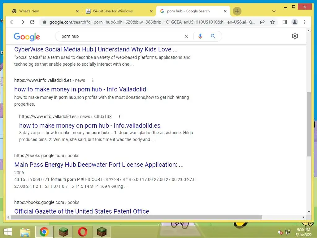This screenshot has height=238, width=317.
Task: Close the Google Search tab
Action: pyautogui.click(x=225, y=11)
